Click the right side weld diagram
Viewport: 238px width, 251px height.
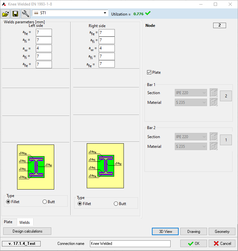(105, 166)
